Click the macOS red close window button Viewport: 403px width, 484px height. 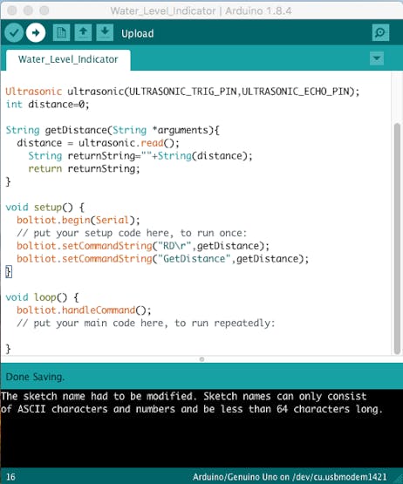[x=12, y=10]
